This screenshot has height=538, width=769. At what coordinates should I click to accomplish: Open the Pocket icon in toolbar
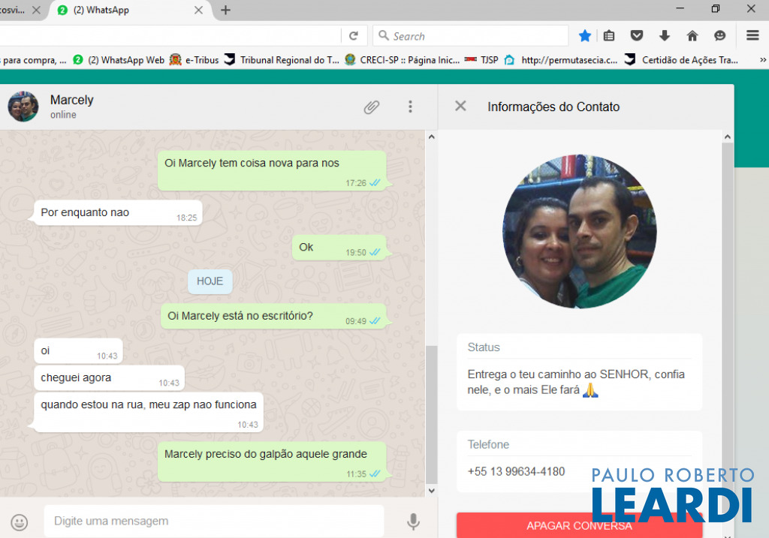pyautogui.click(x=636, y=36)
